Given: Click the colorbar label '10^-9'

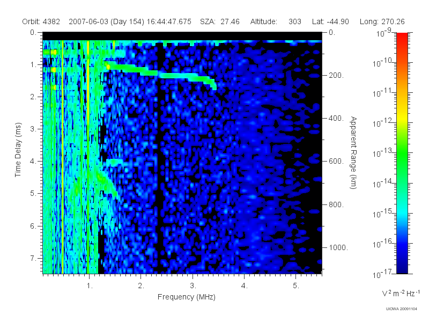Looking at the screenshot, I should tap(383, 33).
